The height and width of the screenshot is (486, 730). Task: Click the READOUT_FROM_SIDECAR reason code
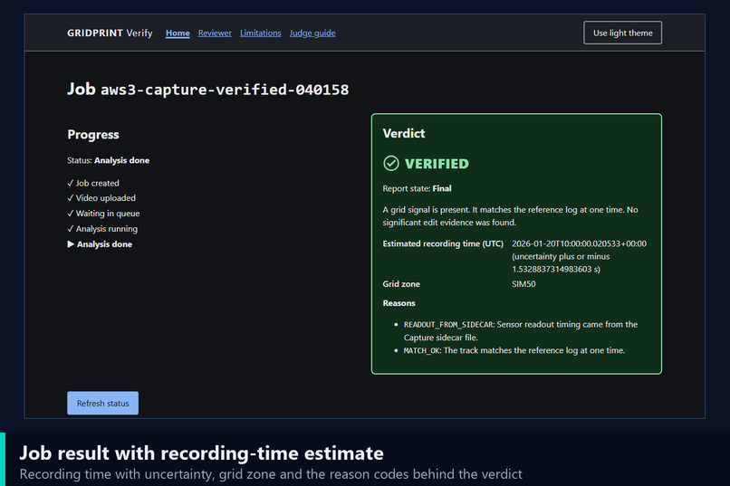point(448,325)
